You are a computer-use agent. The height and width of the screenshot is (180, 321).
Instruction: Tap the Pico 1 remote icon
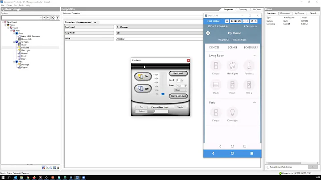232,85
